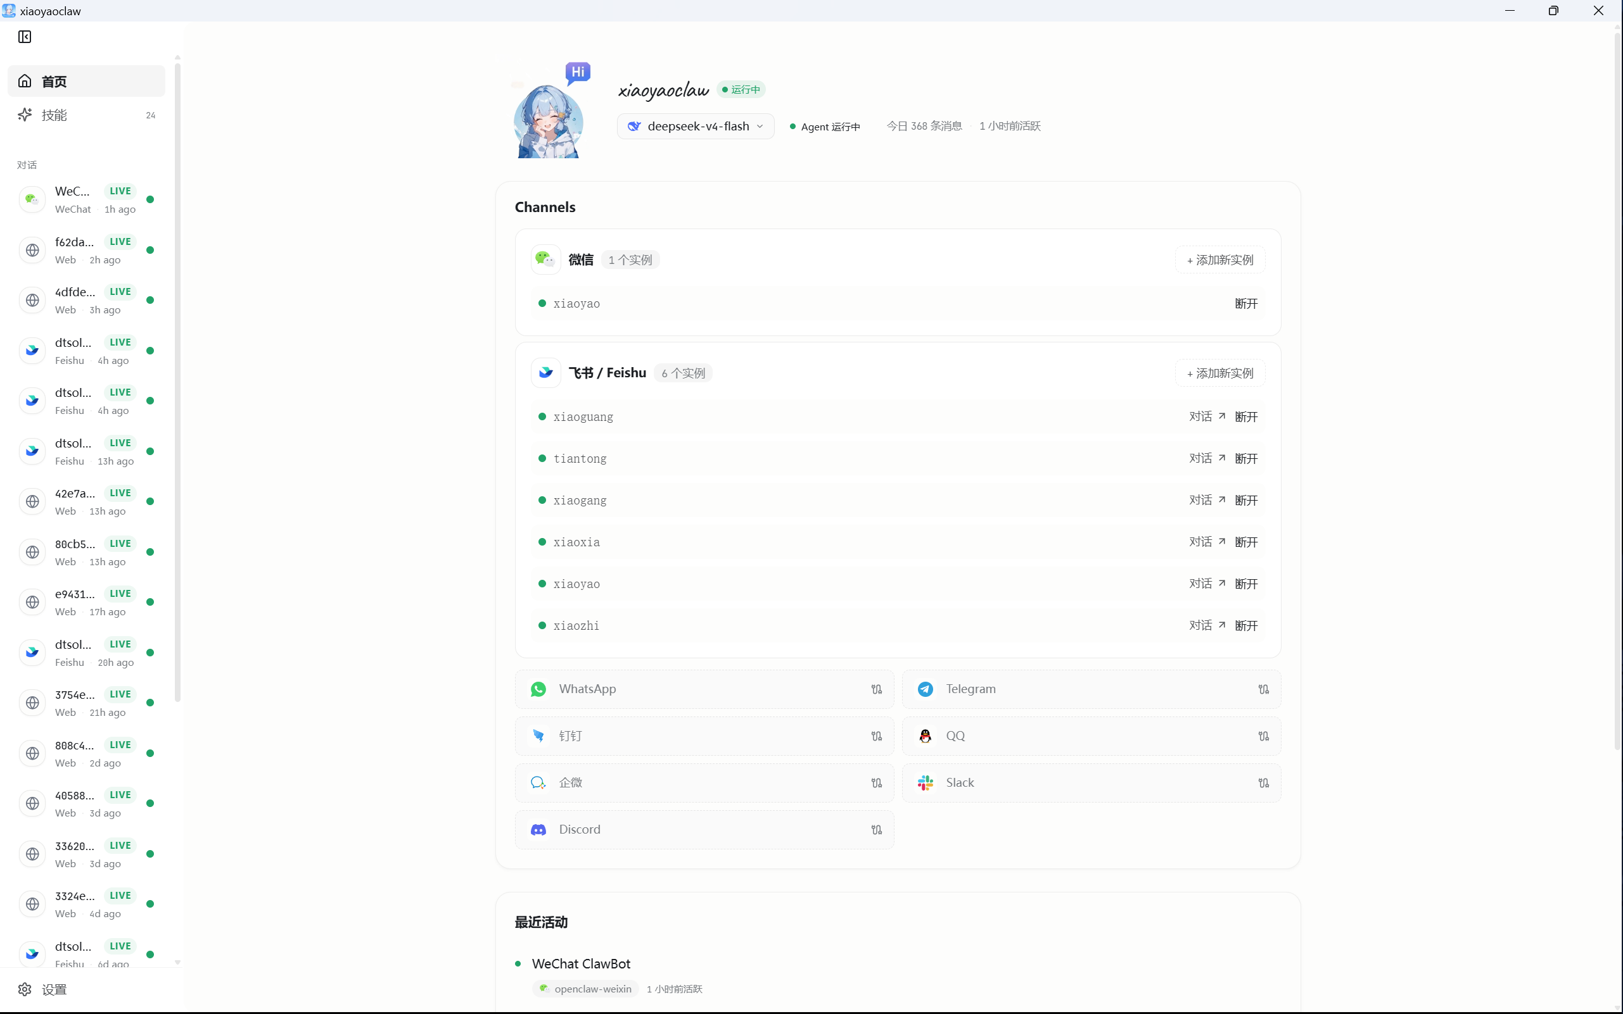Click the Discord channel icon
The width and height of the screenshot is (1623, 1014).
(x=538, y=830)
